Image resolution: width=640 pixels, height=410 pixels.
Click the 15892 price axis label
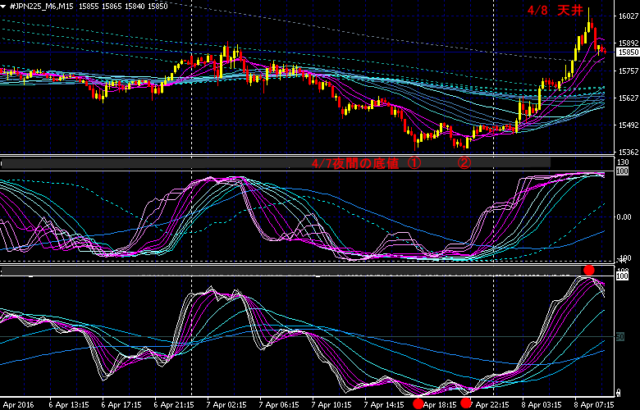pyautogui.click(x=629, y=43)
